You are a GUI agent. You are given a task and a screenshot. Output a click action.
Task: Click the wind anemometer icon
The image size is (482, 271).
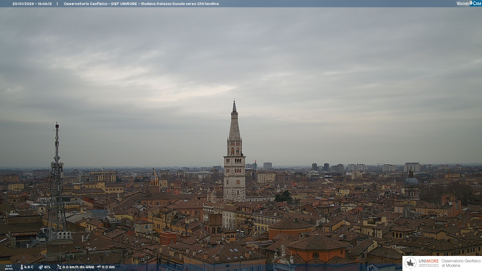[x=59, y=267]
